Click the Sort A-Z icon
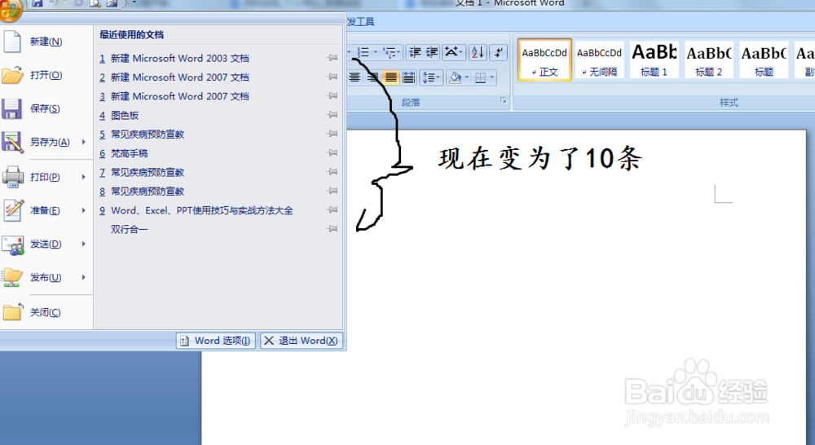815x445 pixels. (x=478, y=52)
